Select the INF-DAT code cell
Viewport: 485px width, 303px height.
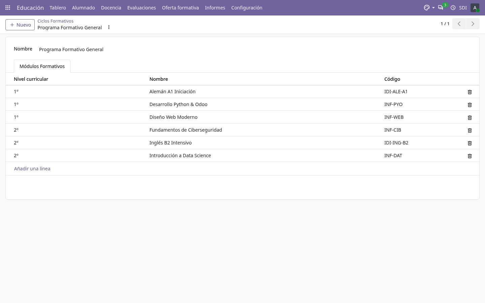tap(393, 156)
